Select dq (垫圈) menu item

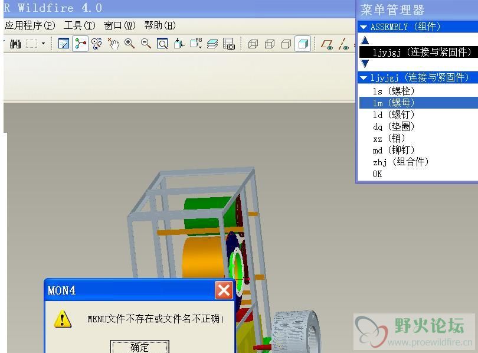point(418,126)
